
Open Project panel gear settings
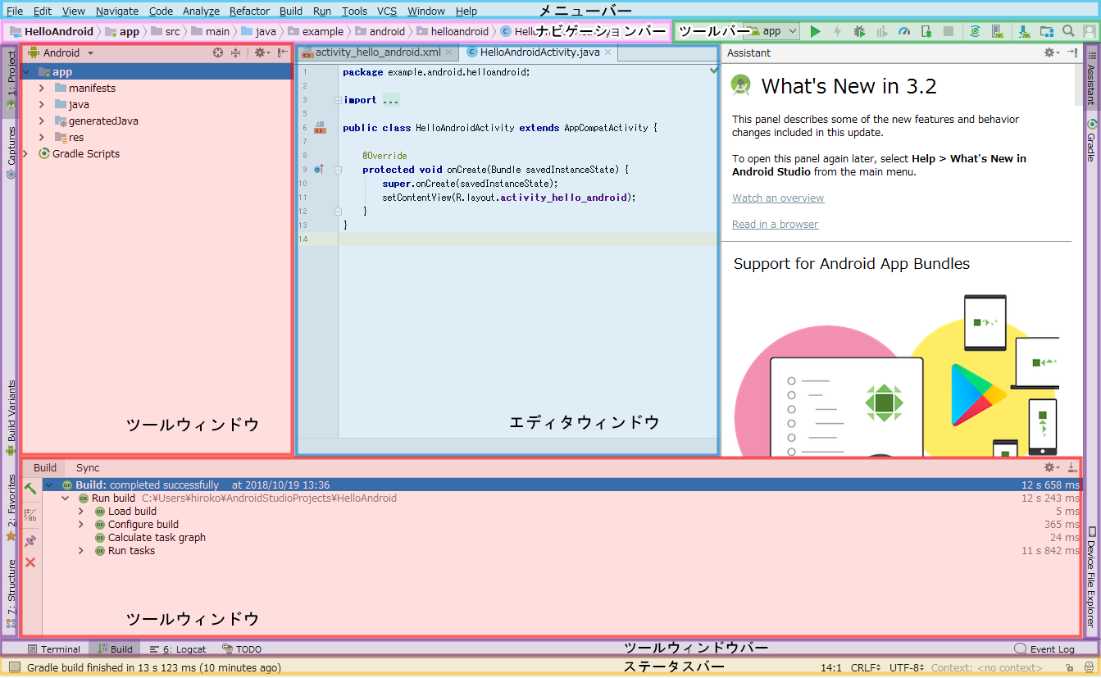point(260,52)
